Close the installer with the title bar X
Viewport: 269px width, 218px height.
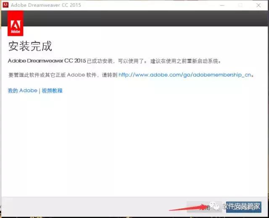[258, 5]
